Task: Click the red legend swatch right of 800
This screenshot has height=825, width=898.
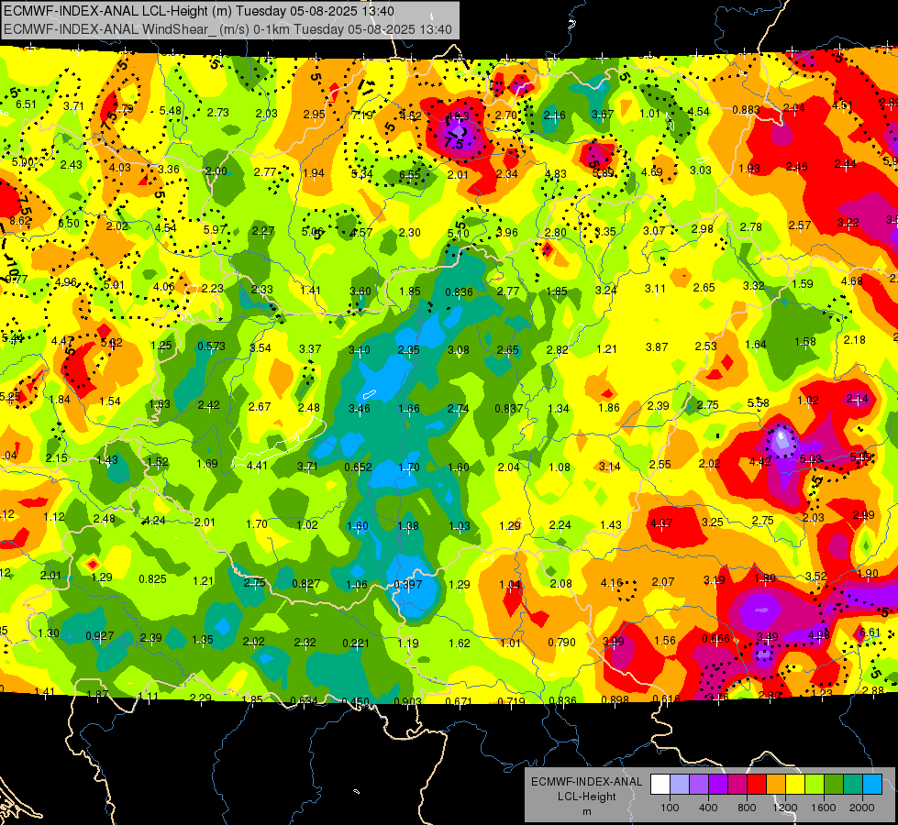Action: 757,785
